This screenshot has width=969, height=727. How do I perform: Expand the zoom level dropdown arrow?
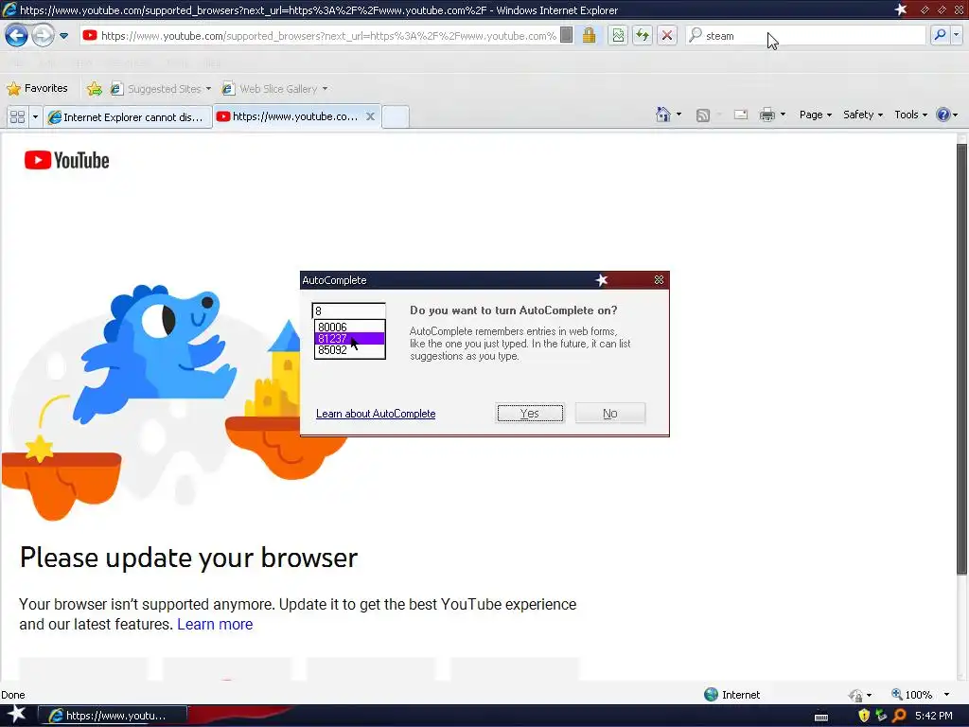tap(946, 694)
